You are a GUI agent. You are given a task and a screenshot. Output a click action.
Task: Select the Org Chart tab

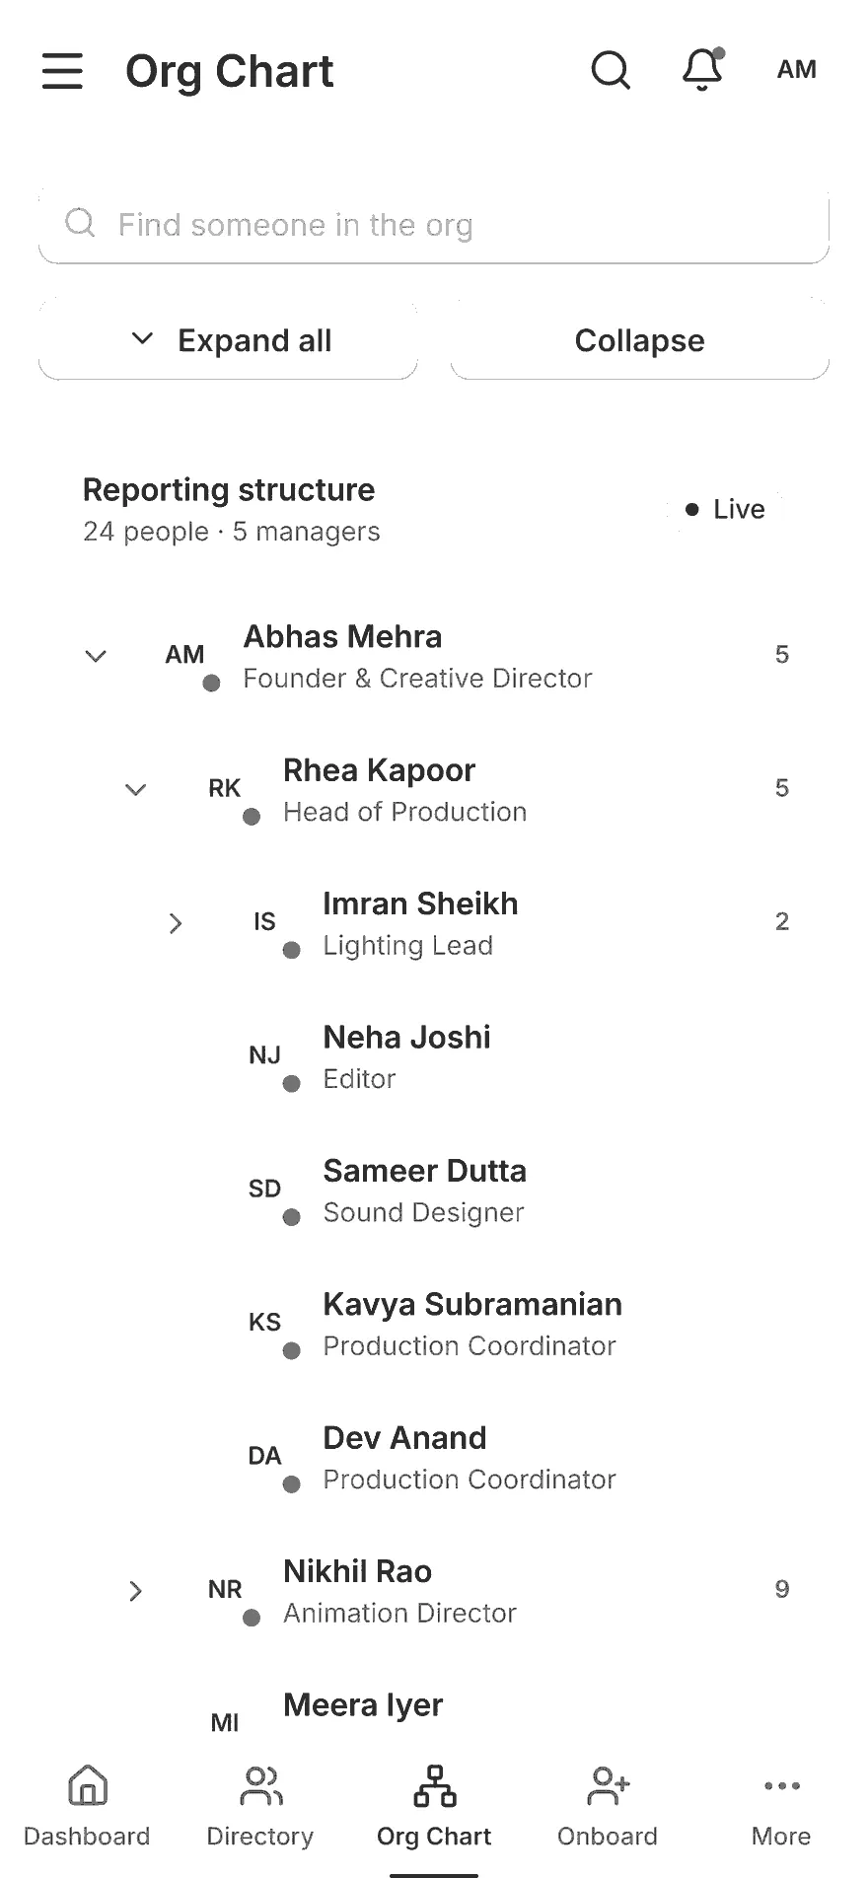(434, 1807)
